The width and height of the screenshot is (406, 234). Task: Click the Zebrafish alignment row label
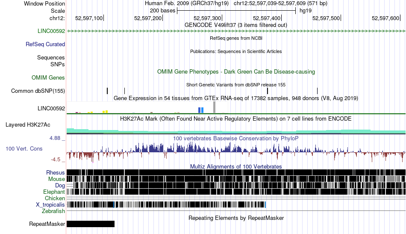click(x=53, y=211)
